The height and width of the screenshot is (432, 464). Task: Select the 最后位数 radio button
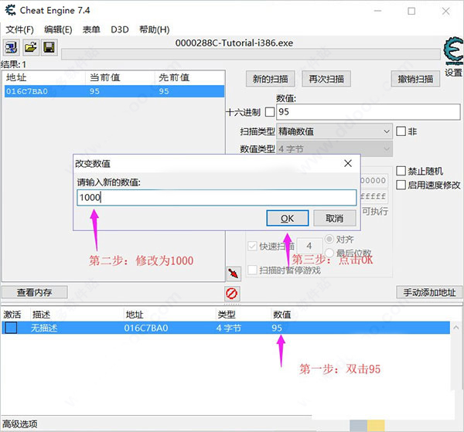pos(329,253)
